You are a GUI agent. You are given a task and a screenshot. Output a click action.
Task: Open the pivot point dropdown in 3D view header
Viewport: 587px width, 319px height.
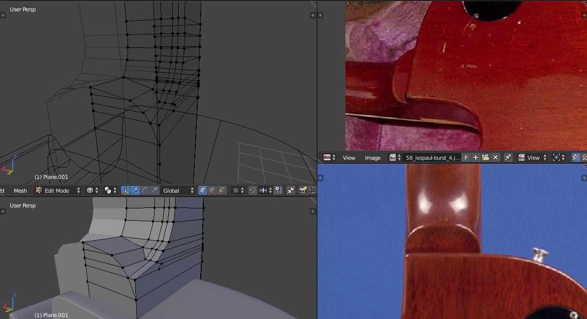(110, 190)
